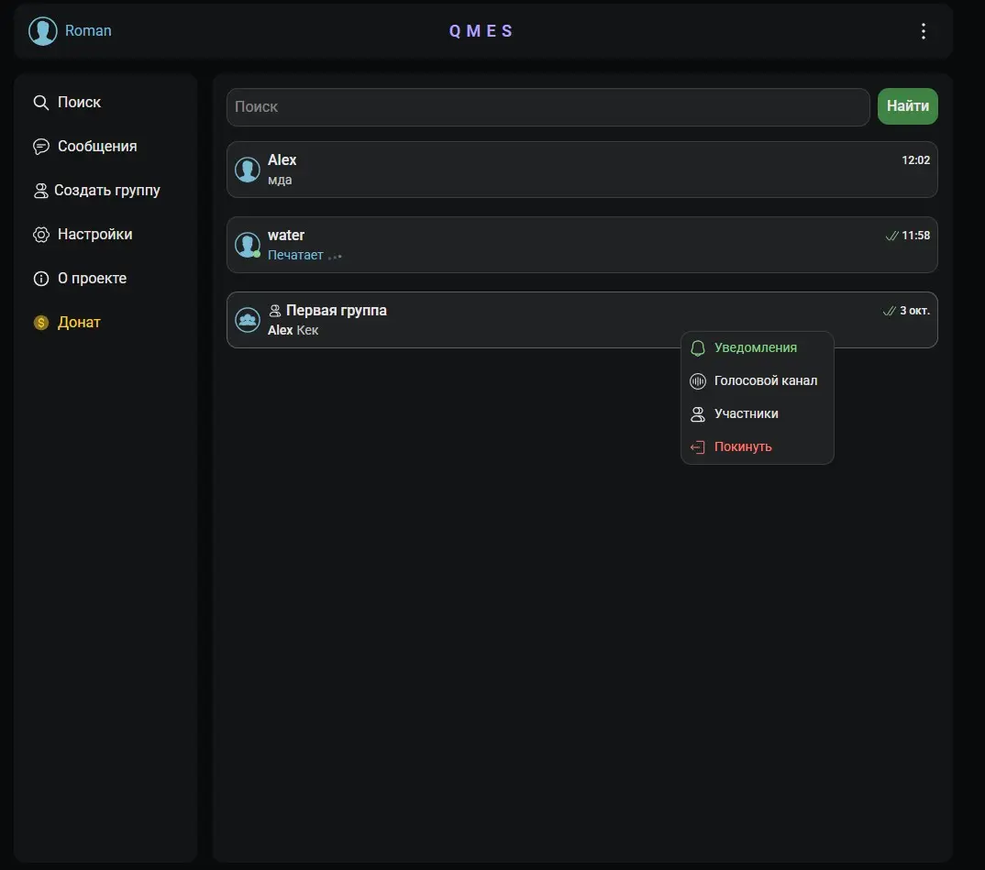Click the magnifier icon beside Поиск in sidebar
985x870 pixels.
(x=41, y=103)
